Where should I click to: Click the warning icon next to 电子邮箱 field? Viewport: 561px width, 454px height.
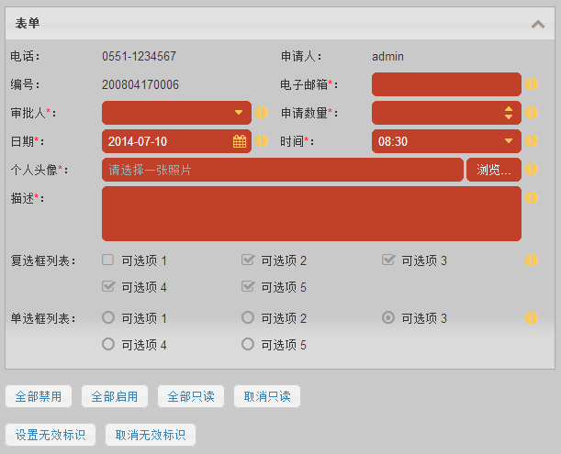point(532,84)
